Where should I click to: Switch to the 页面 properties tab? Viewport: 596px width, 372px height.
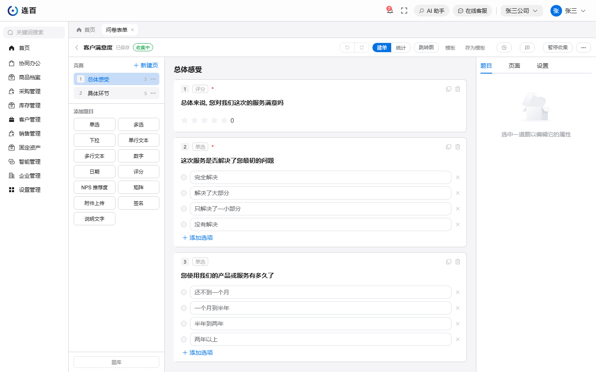[514, 66]
